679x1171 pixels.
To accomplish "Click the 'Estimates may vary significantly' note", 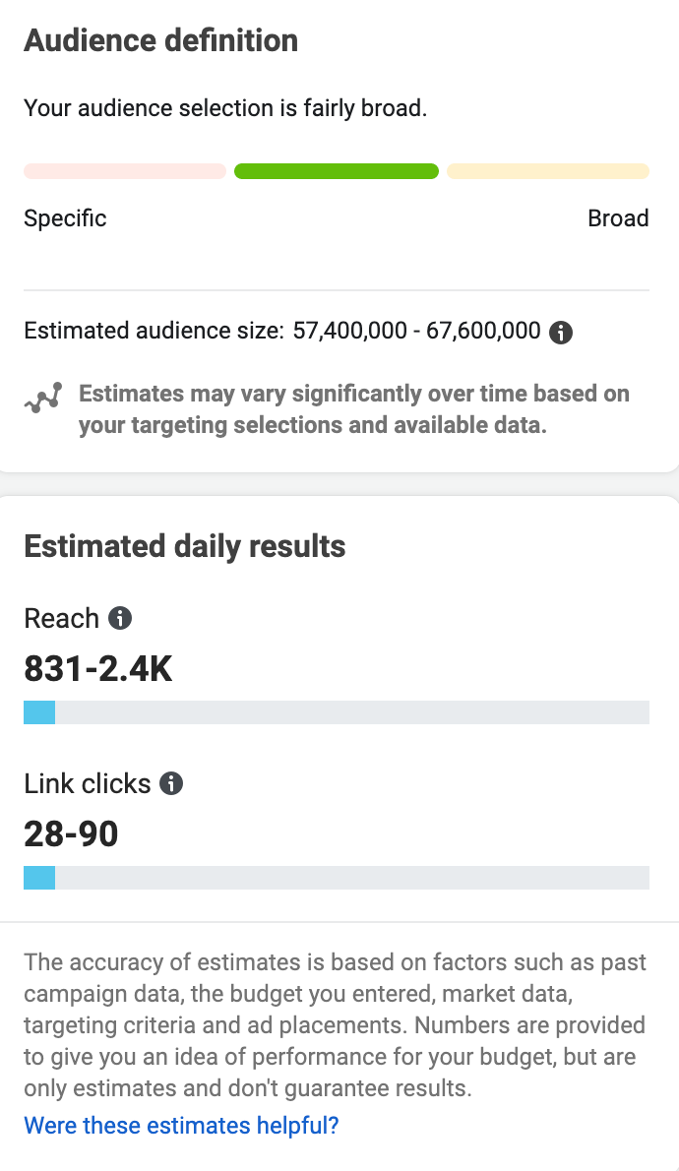I will (x=354, y=408).
